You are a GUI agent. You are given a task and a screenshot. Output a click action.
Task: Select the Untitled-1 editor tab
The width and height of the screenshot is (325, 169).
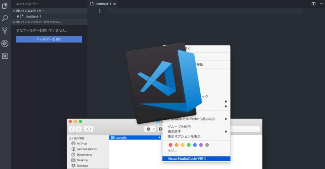pos(103,4)
